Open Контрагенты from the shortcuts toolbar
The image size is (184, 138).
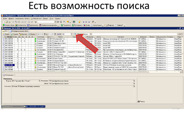point(21,25)
